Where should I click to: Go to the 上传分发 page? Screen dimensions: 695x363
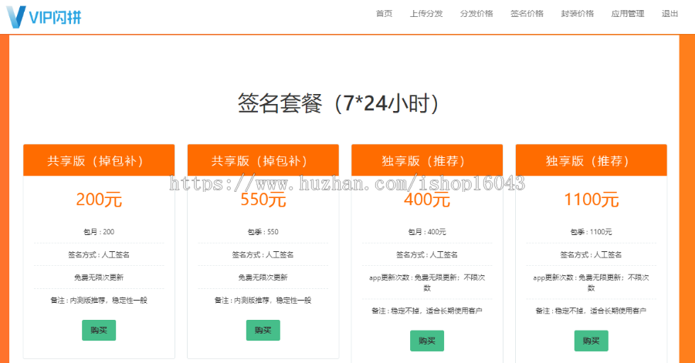426,14
